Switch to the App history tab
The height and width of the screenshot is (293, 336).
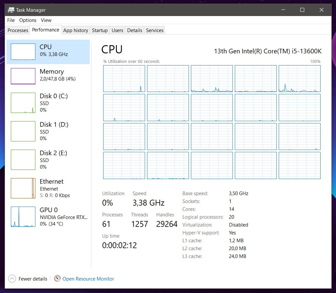pyautogui.click(x=76, y=30)
